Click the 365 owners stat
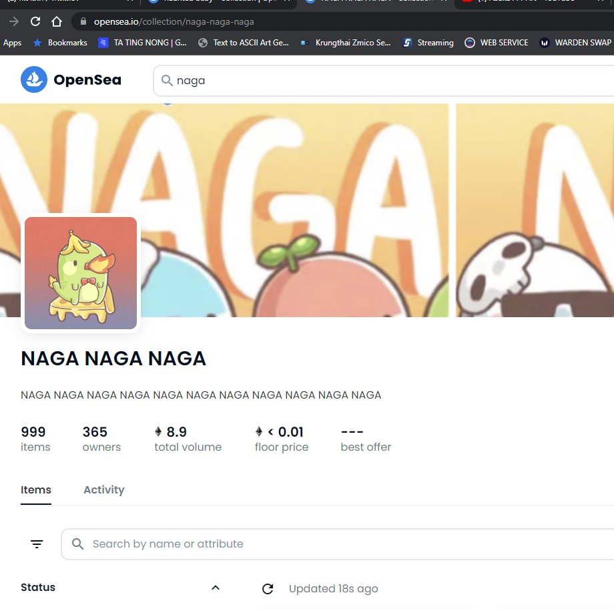The image size is (614, 609). (x=101, y=439)
